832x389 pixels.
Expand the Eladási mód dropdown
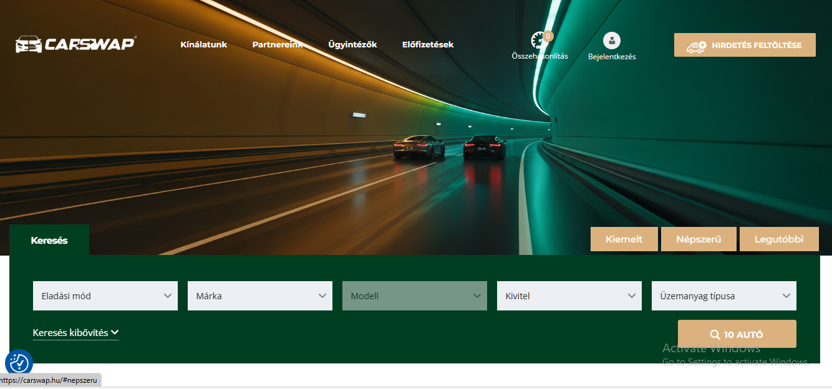(x=105, y=296)
